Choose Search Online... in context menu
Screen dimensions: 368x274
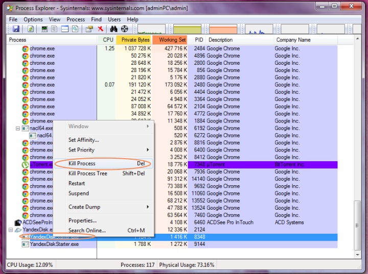104,231
